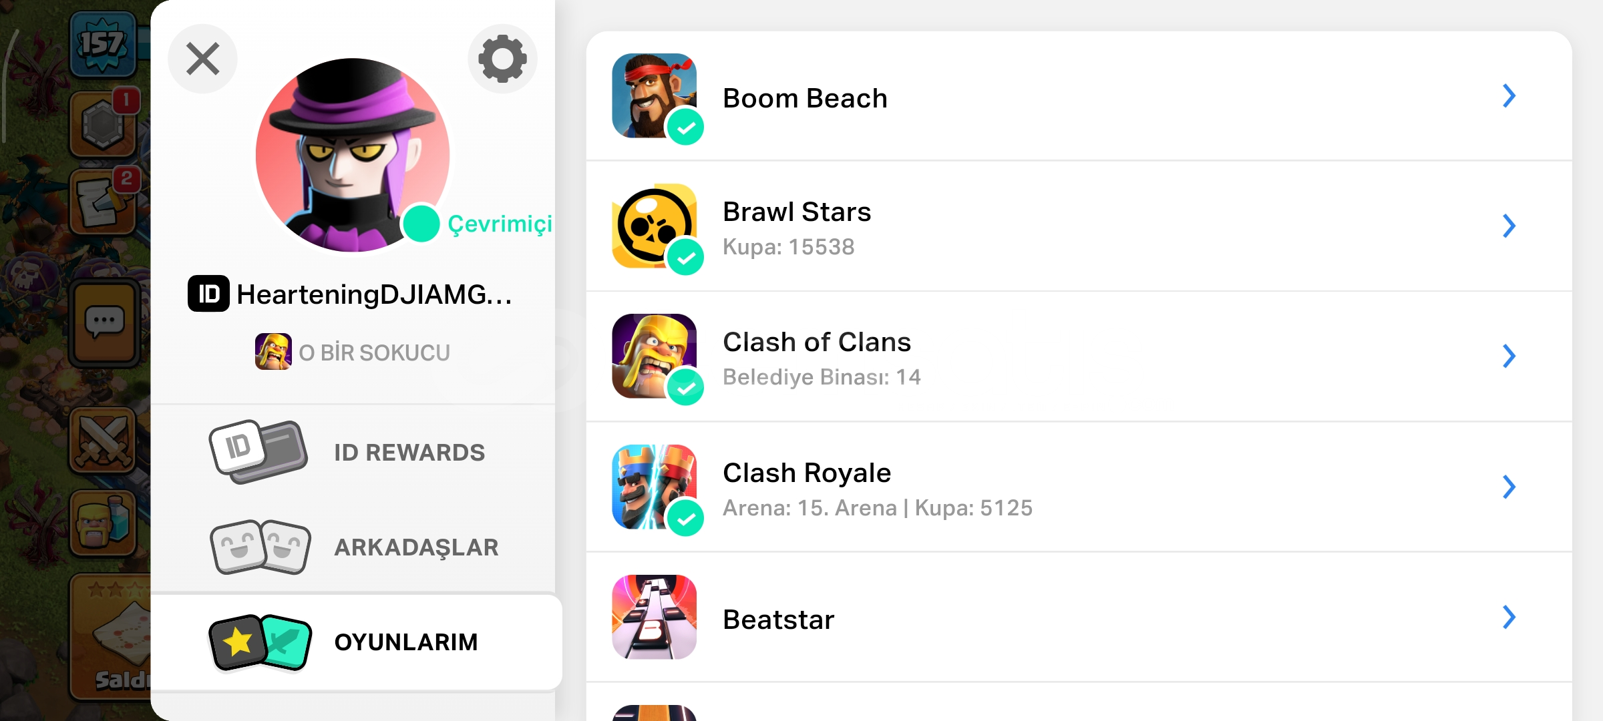Open the settings gear icon

(502, 59)
